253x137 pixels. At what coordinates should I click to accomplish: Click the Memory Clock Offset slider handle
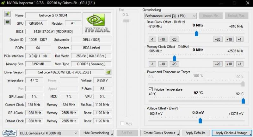click(x=175, y=58)
